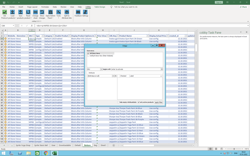
Task: Click the formula bar content
Action: click(x=141, y=26)
